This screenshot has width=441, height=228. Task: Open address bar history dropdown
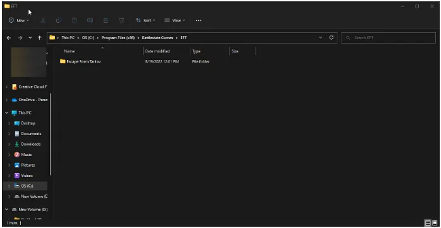320,38
